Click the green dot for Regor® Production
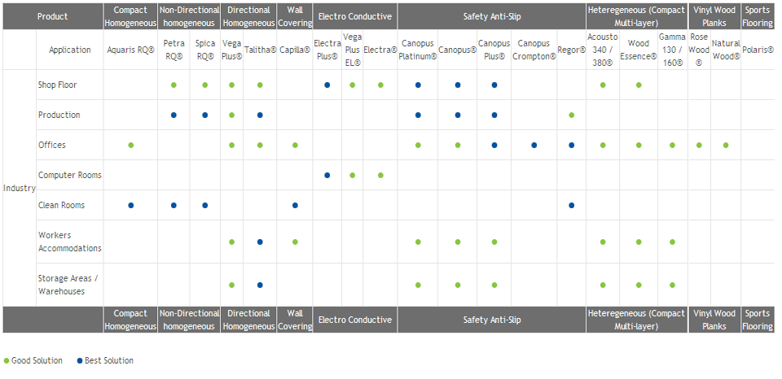The height and width of the screenshot is (379, 782). pyautogui.click(x=572, y=115)
